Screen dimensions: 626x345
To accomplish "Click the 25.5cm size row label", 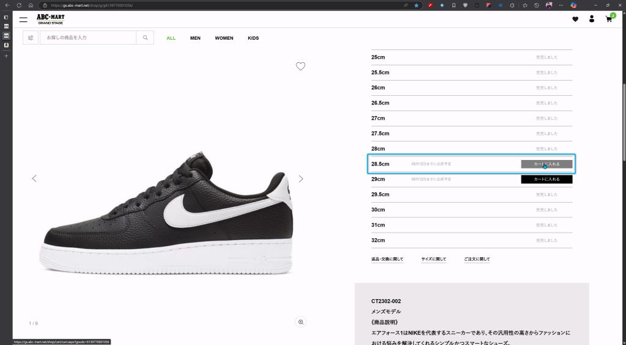I will click(x=380, y=73).
